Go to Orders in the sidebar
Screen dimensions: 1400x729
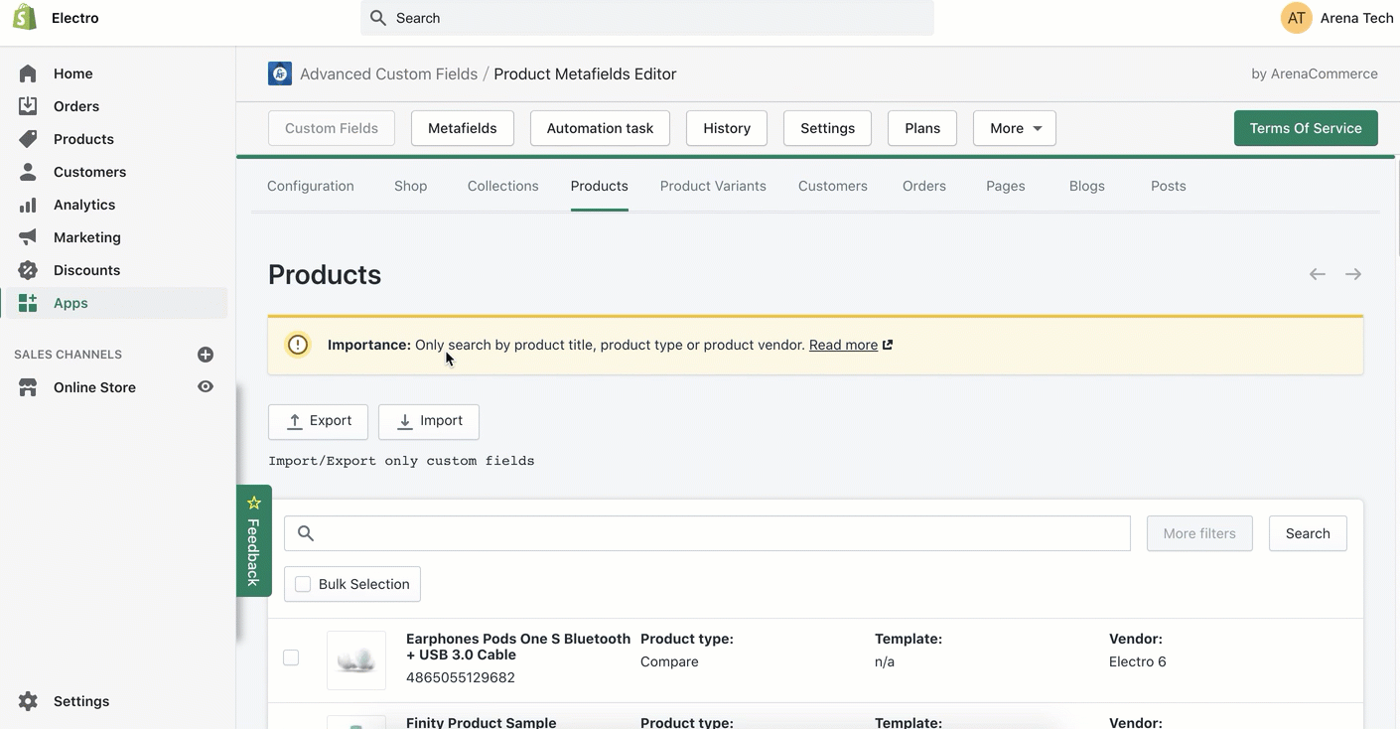(75, 106)
